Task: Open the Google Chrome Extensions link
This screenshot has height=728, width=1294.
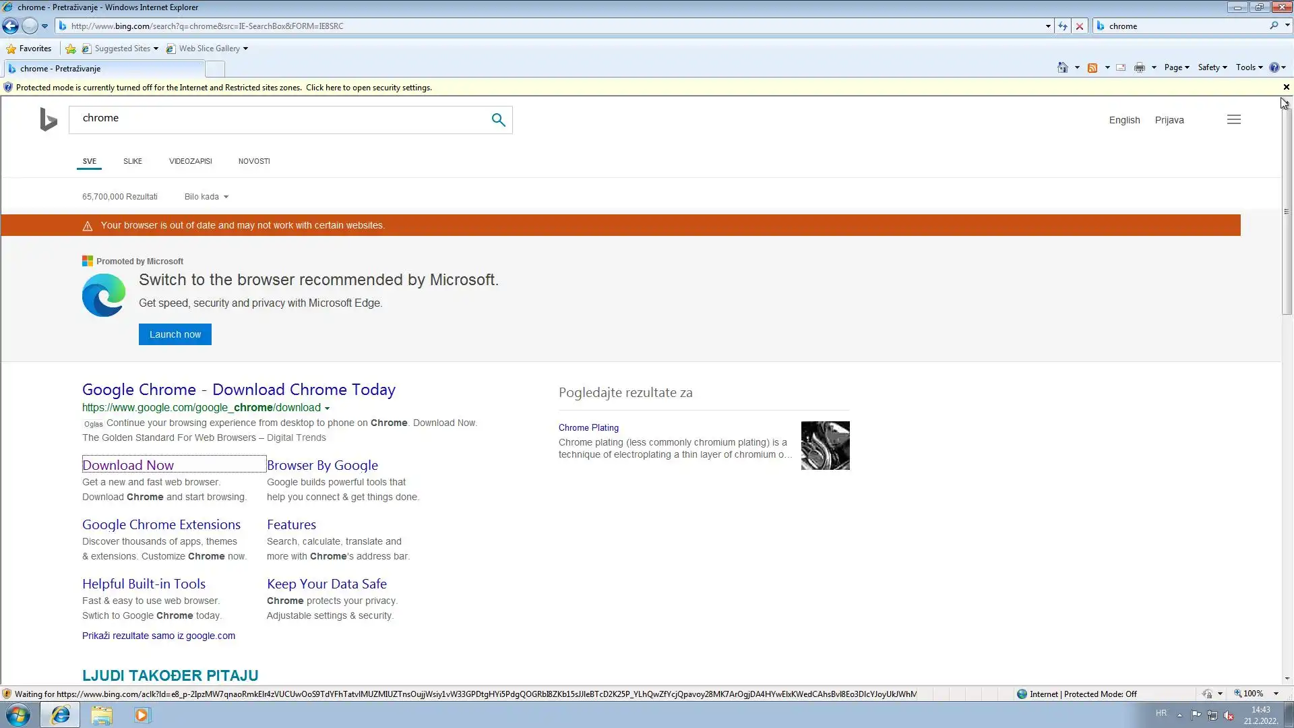Action: pos(161,524)
